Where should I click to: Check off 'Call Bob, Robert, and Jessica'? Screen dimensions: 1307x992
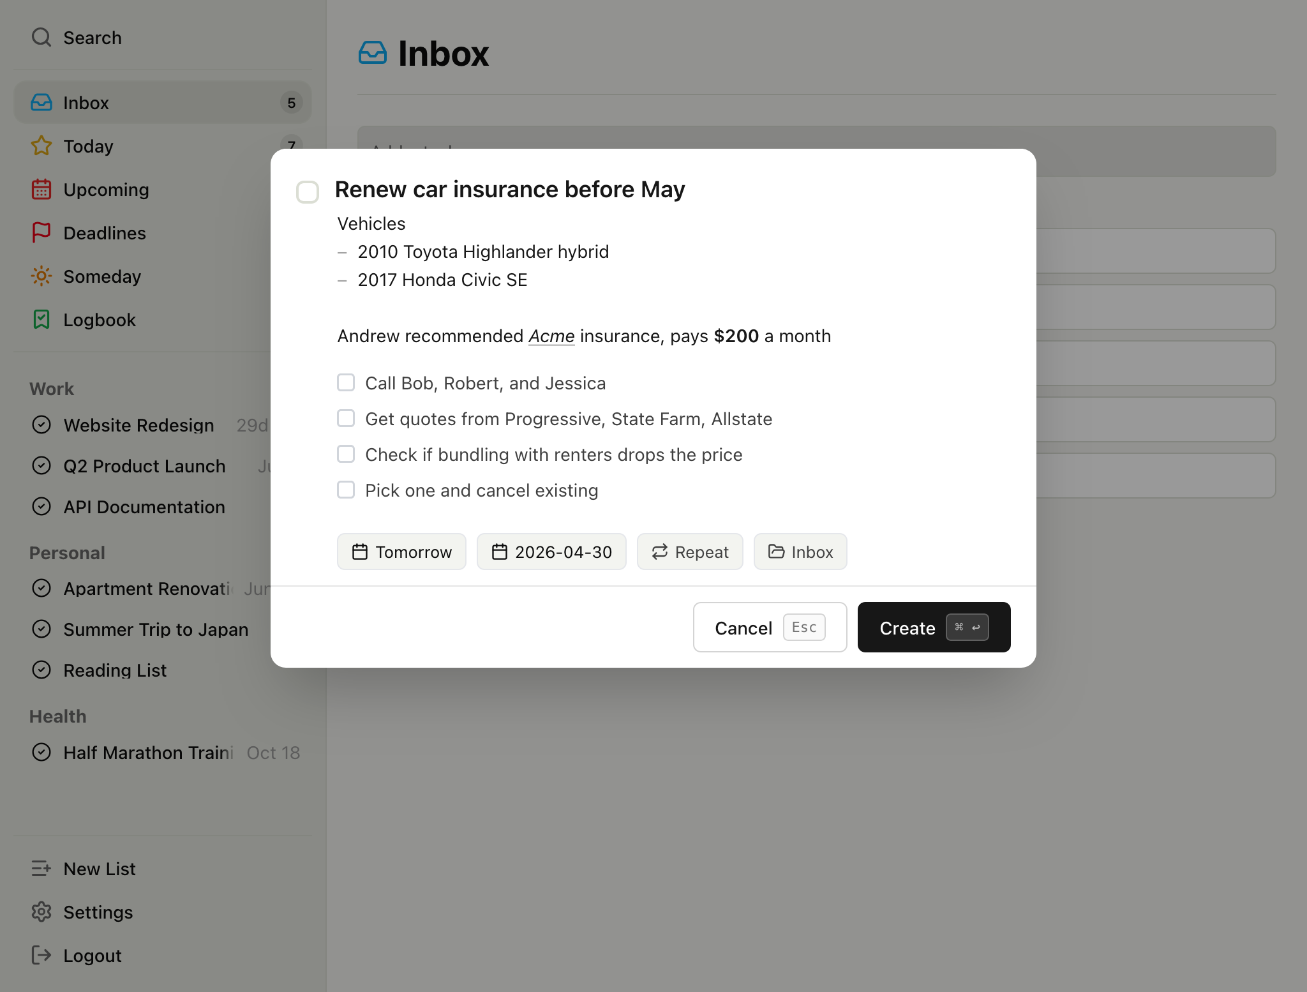(346, 383)
